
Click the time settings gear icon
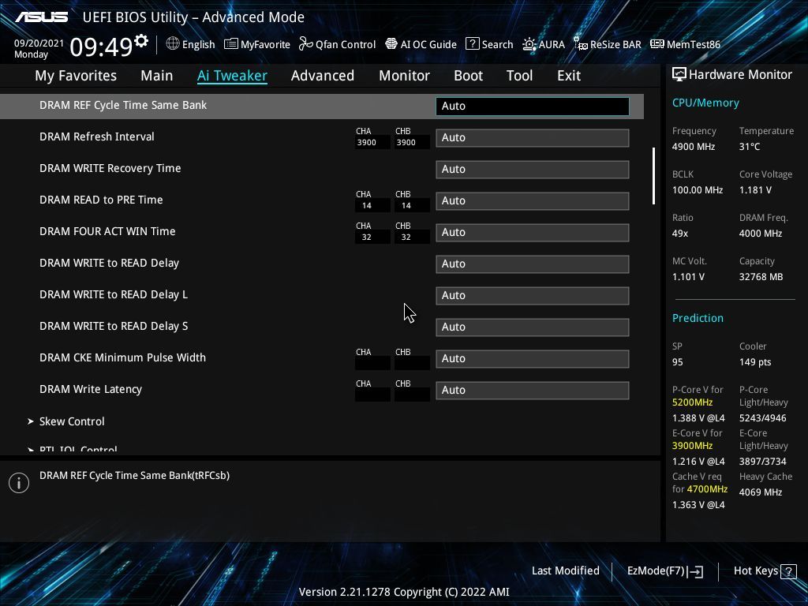[141, 40]
